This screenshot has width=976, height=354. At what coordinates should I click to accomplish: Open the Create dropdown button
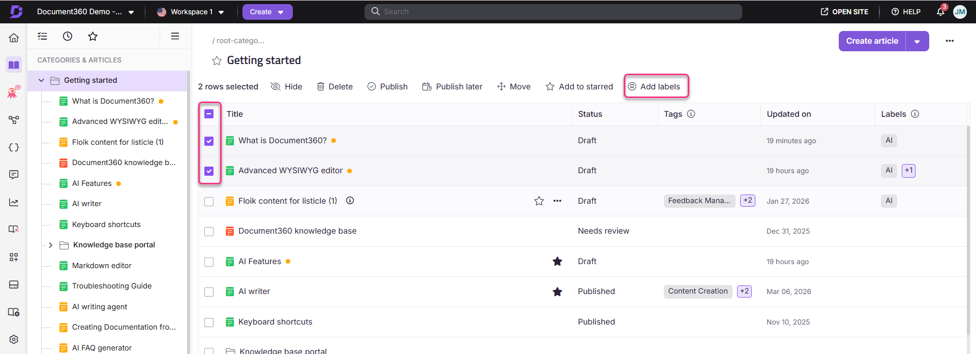(267, 12)
